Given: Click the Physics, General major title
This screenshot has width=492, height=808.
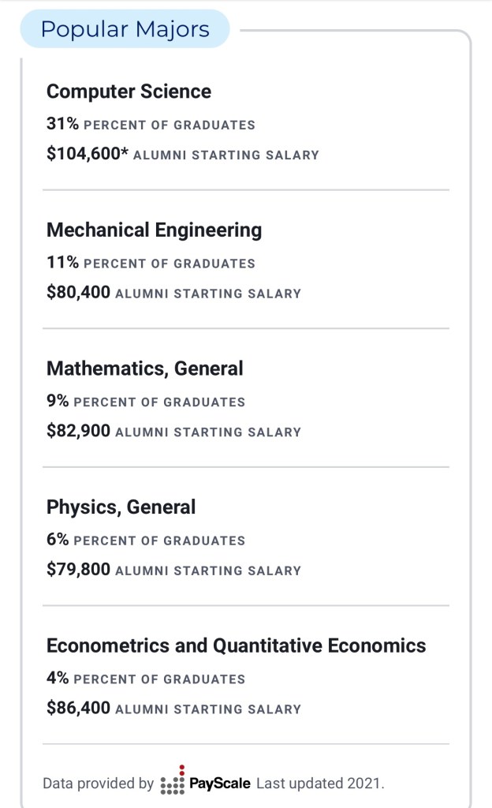Looking at the screenshot, I should pos(121,507).
